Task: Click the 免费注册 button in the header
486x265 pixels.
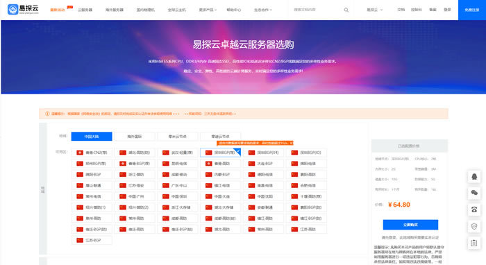Action: coord(471,10)
